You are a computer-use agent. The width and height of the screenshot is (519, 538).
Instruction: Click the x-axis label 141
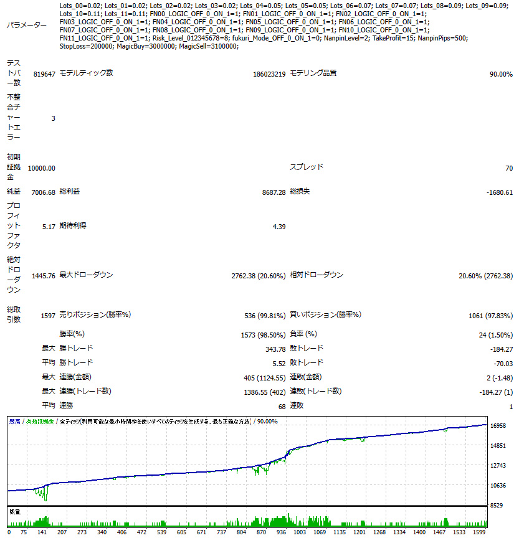(42, 532)
